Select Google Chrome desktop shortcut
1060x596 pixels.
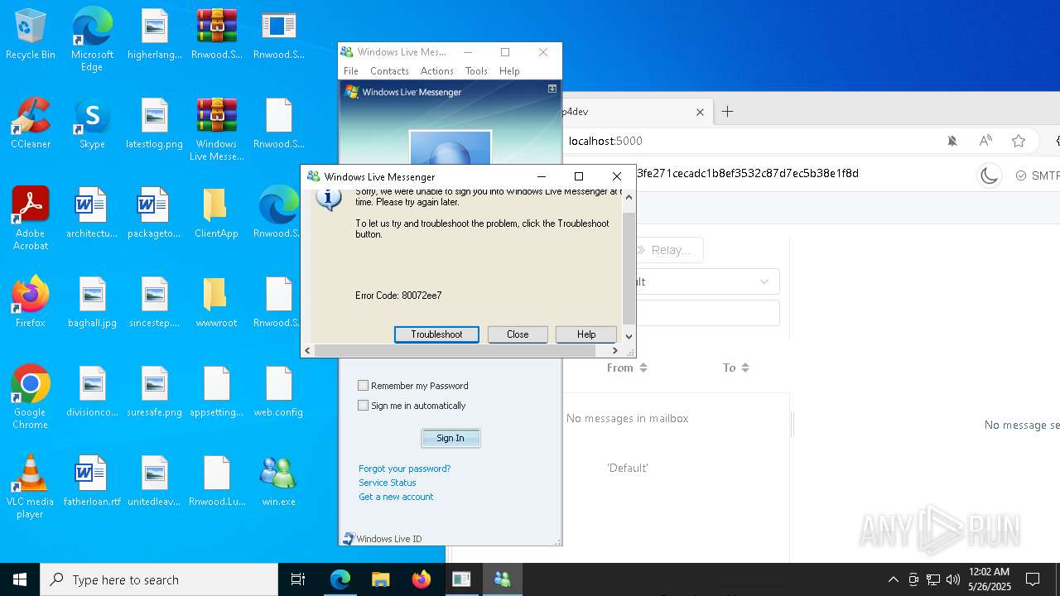[x=31, y=397]
